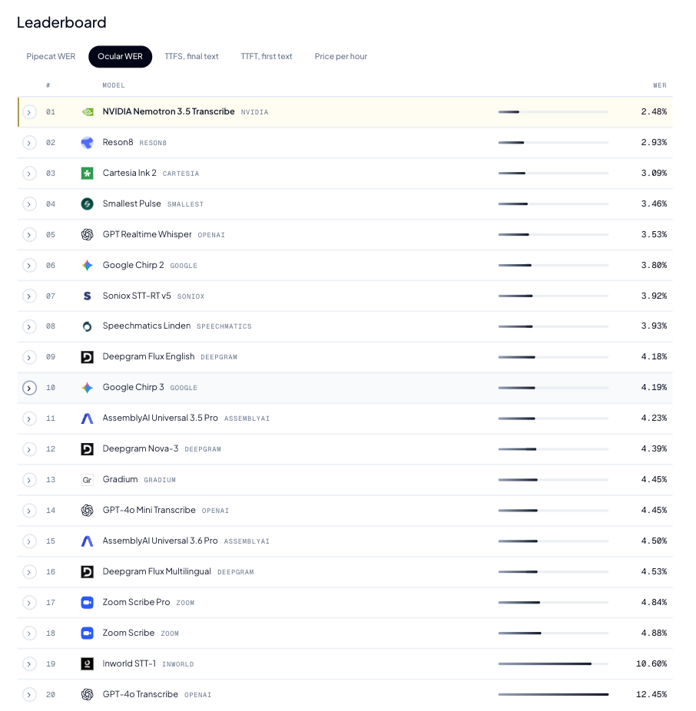Click the AssemblyAI logo beside Universal 3.5 Pro
Image resolution: width=696 pixels, height=711 pixels.
tap(87, 418)
